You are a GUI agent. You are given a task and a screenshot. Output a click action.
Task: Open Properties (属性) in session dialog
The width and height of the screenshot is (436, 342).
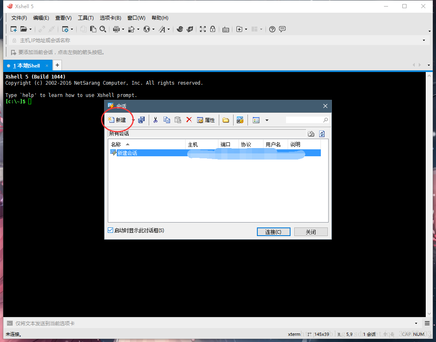(x=206, y=120)
